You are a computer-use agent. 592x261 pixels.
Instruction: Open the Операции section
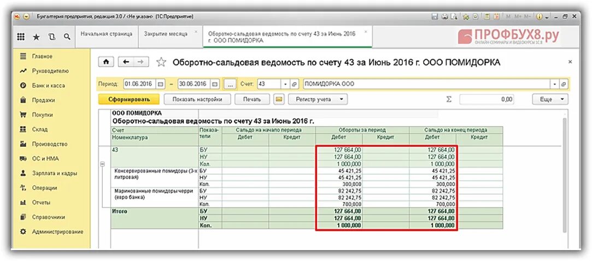tap(51, 188)
